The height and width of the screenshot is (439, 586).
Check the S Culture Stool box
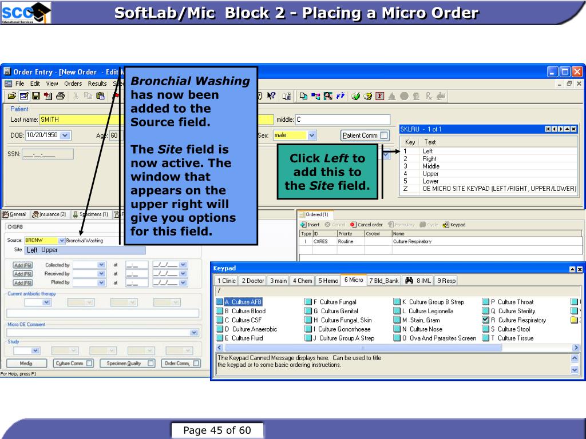[x=485, y=329]
